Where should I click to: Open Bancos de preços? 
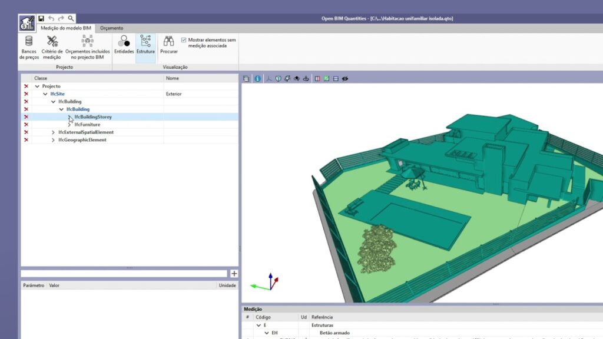pos(29,47)
